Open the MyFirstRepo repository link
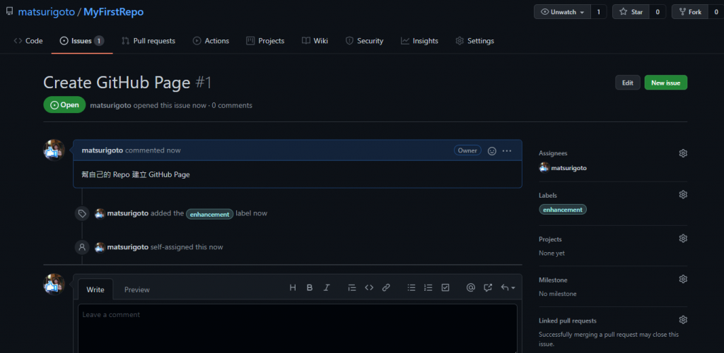This screenshot has width=724, height=353. click(114, 12)
